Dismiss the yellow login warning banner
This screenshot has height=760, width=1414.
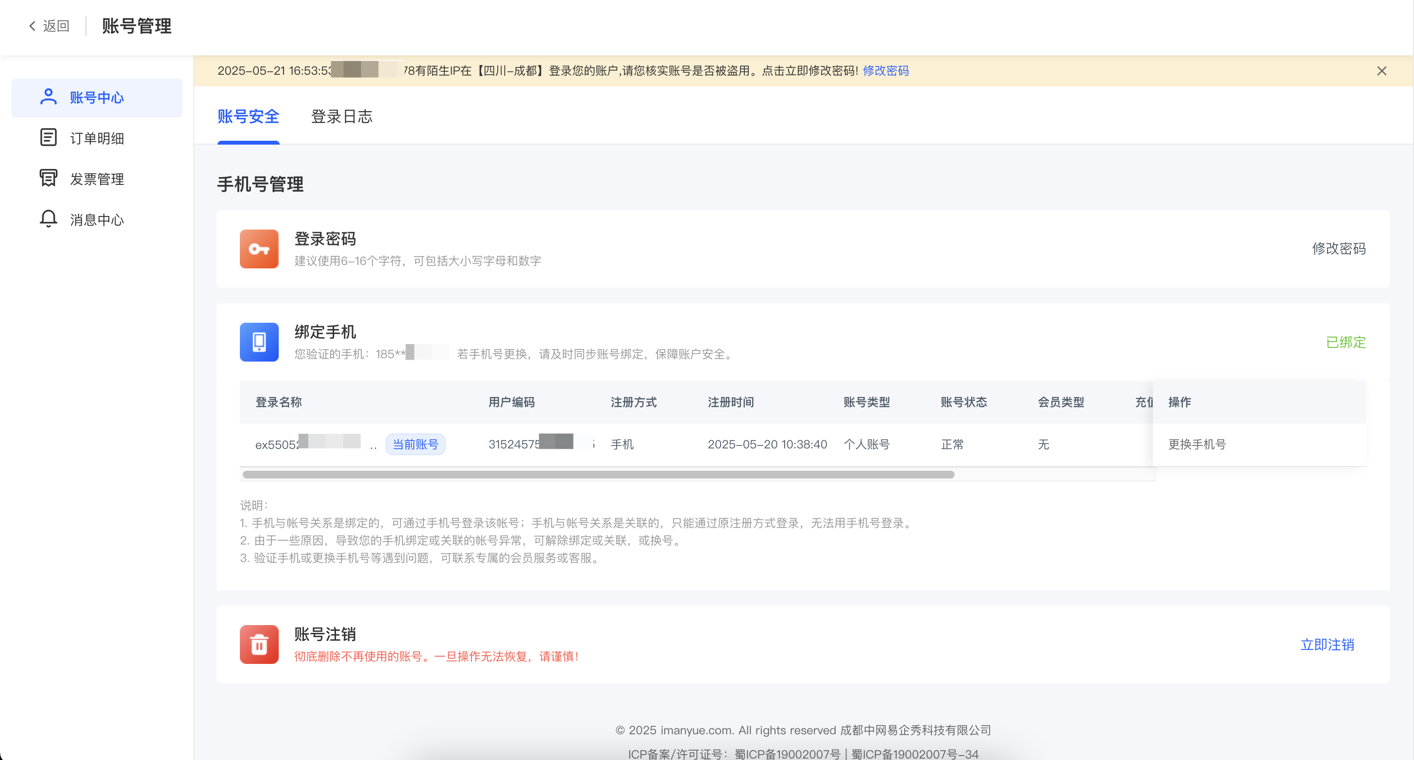point(1381,71)
